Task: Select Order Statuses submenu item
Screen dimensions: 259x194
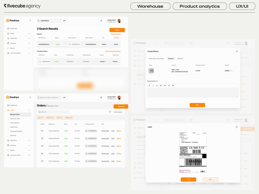Action: click(x=15, y=123)
